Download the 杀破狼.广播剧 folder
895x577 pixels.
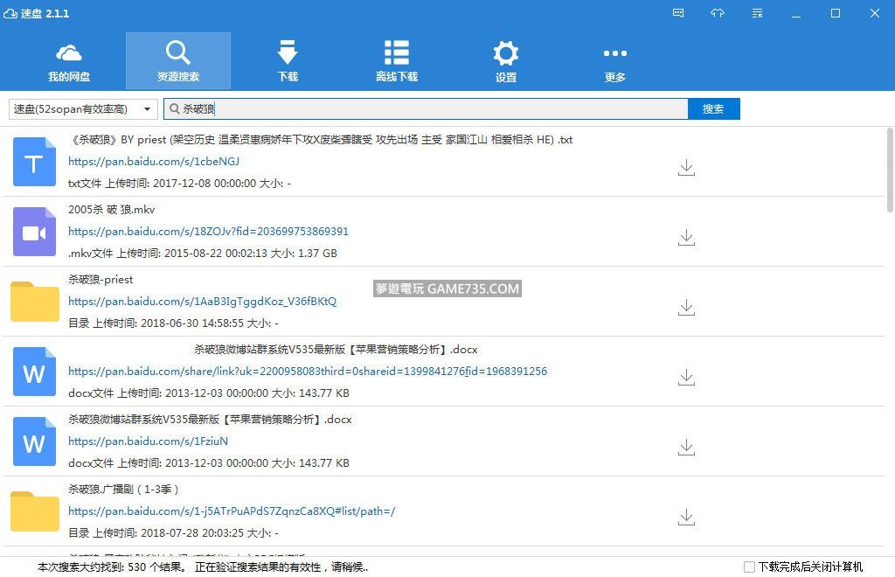click(686, 517)
